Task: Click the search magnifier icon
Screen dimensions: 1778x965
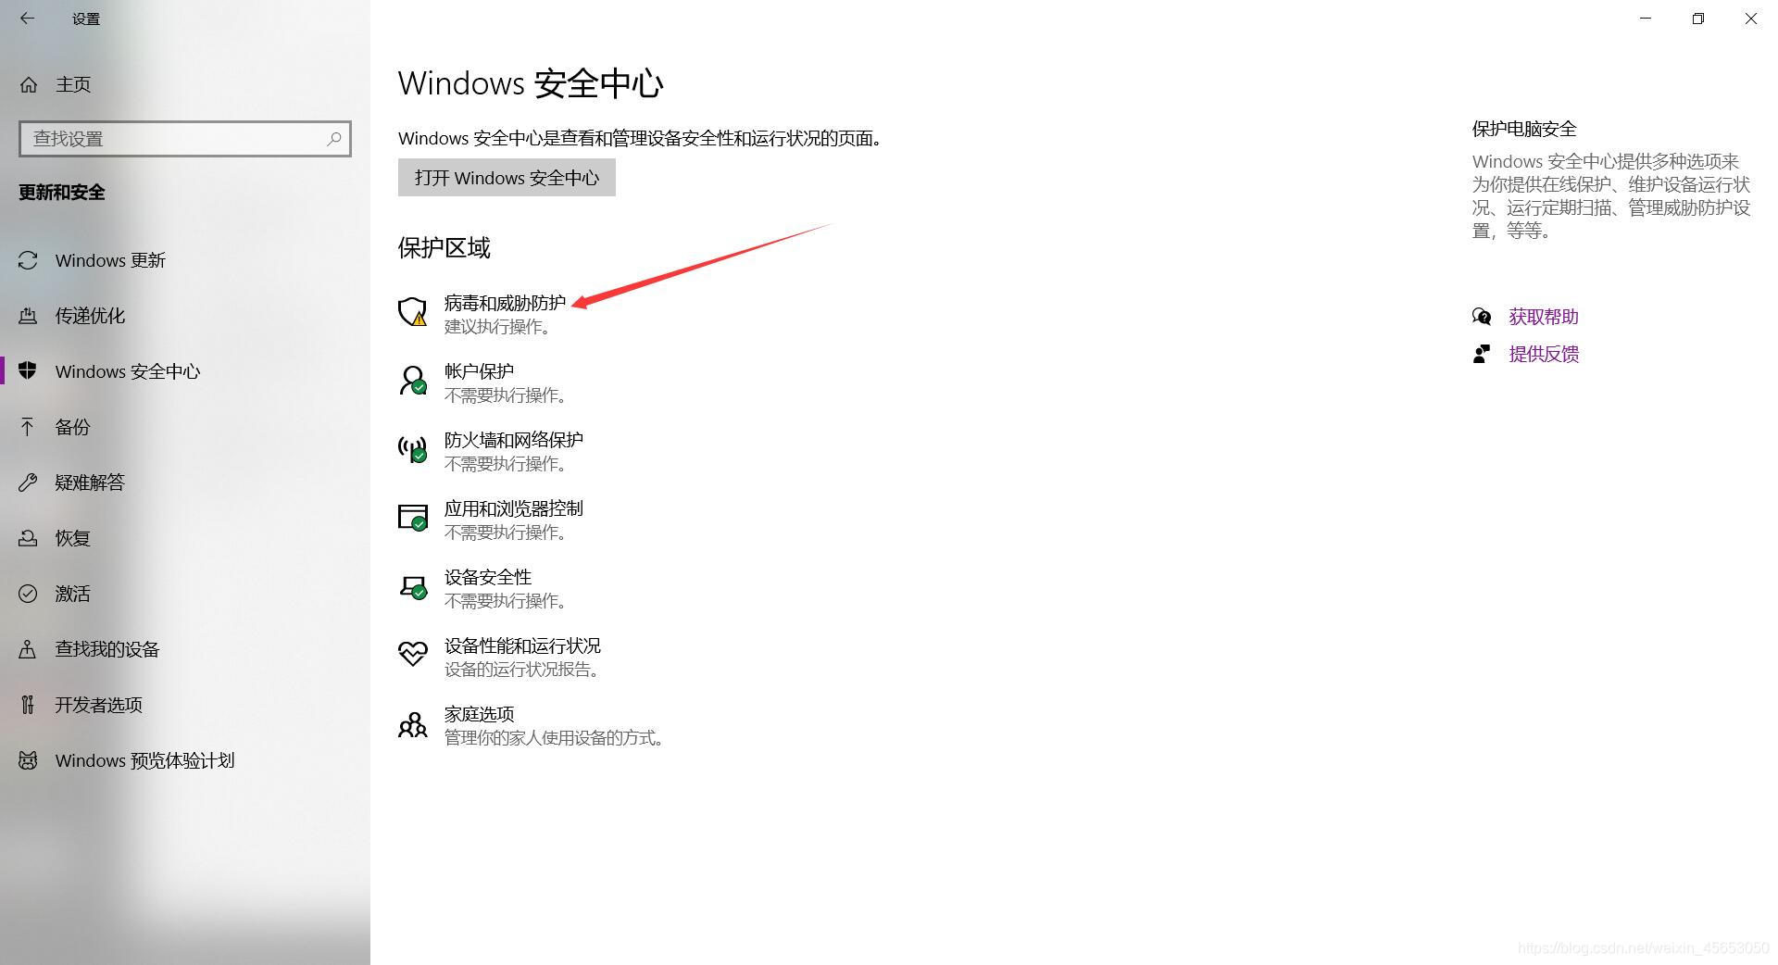Action: (334, 139)
